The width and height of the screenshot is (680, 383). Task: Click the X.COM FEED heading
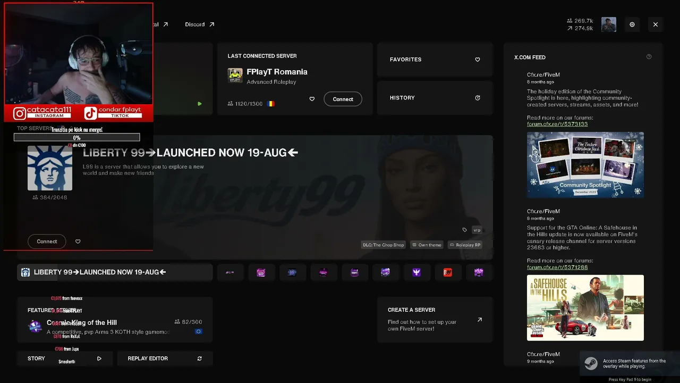coord(530,57)
